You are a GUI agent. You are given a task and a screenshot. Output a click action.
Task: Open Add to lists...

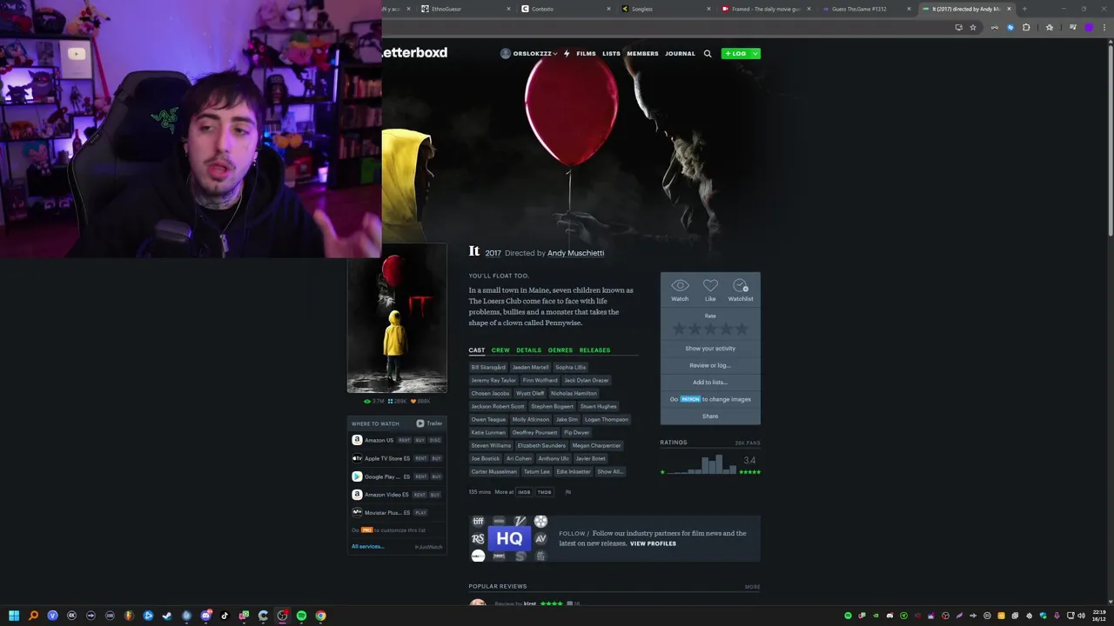point(710,383)
